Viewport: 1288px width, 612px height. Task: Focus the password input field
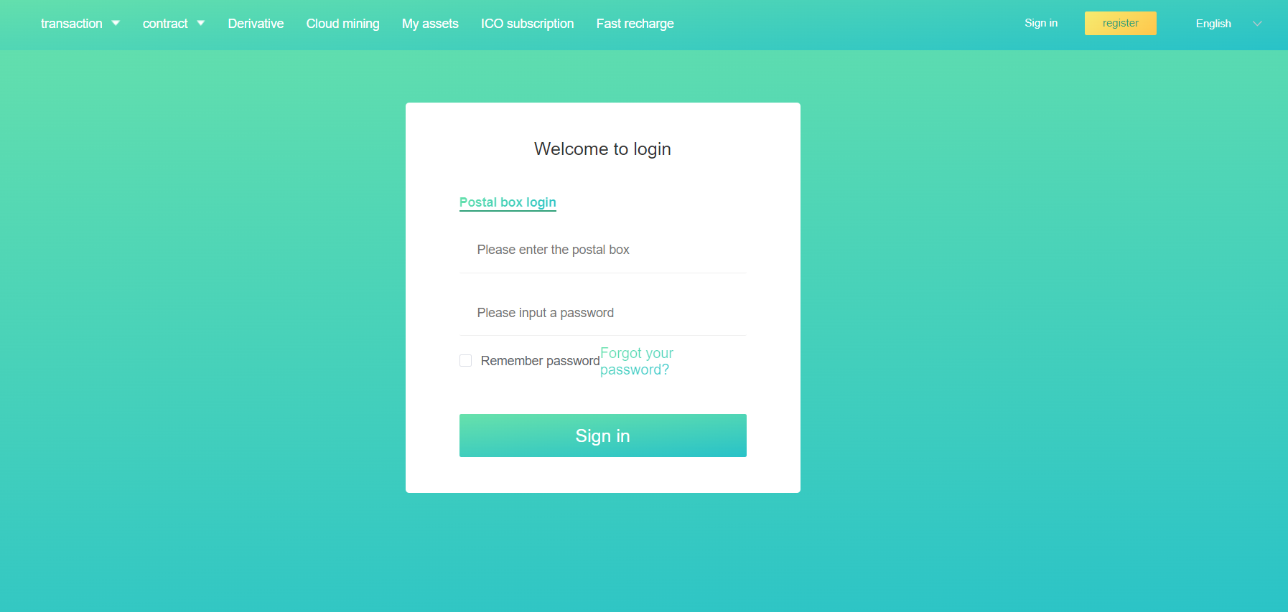(603, 313)
